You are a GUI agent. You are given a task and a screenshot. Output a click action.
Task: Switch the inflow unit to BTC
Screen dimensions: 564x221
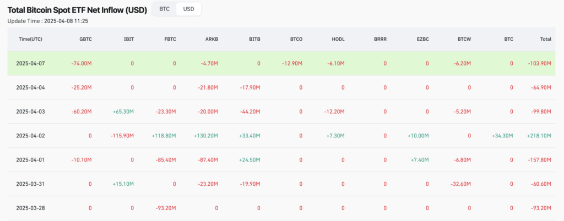(x=164, y=9)
